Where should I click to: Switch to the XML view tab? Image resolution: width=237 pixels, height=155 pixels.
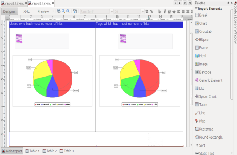pos(27,11)
